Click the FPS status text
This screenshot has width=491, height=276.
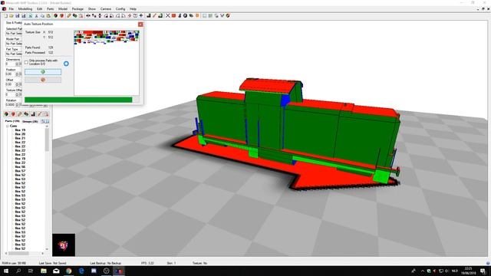[x=147, y=264]
